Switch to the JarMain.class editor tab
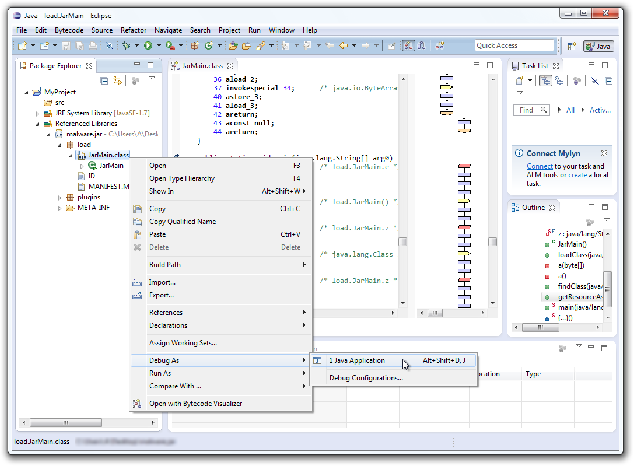This screenshot has width=634, height=466. [x=202, y=66]
